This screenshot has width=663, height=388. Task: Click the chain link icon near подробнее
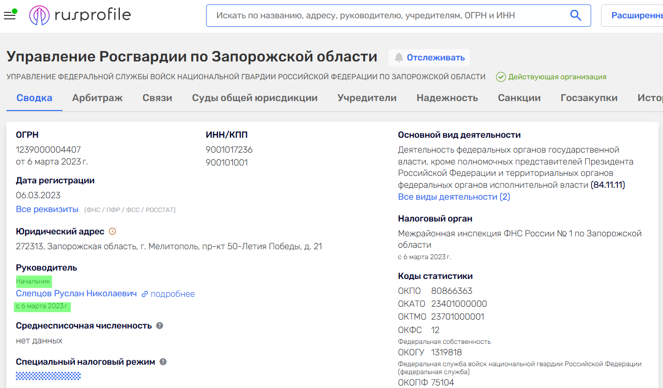click(x=145, y=294)
